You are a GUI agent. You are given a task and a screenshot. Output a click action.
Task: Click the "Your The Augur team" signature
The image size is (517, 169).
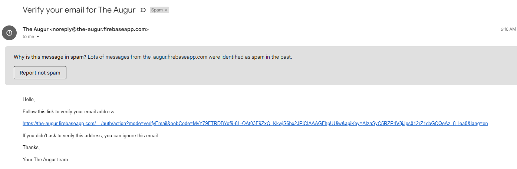[x=45, y=160]
